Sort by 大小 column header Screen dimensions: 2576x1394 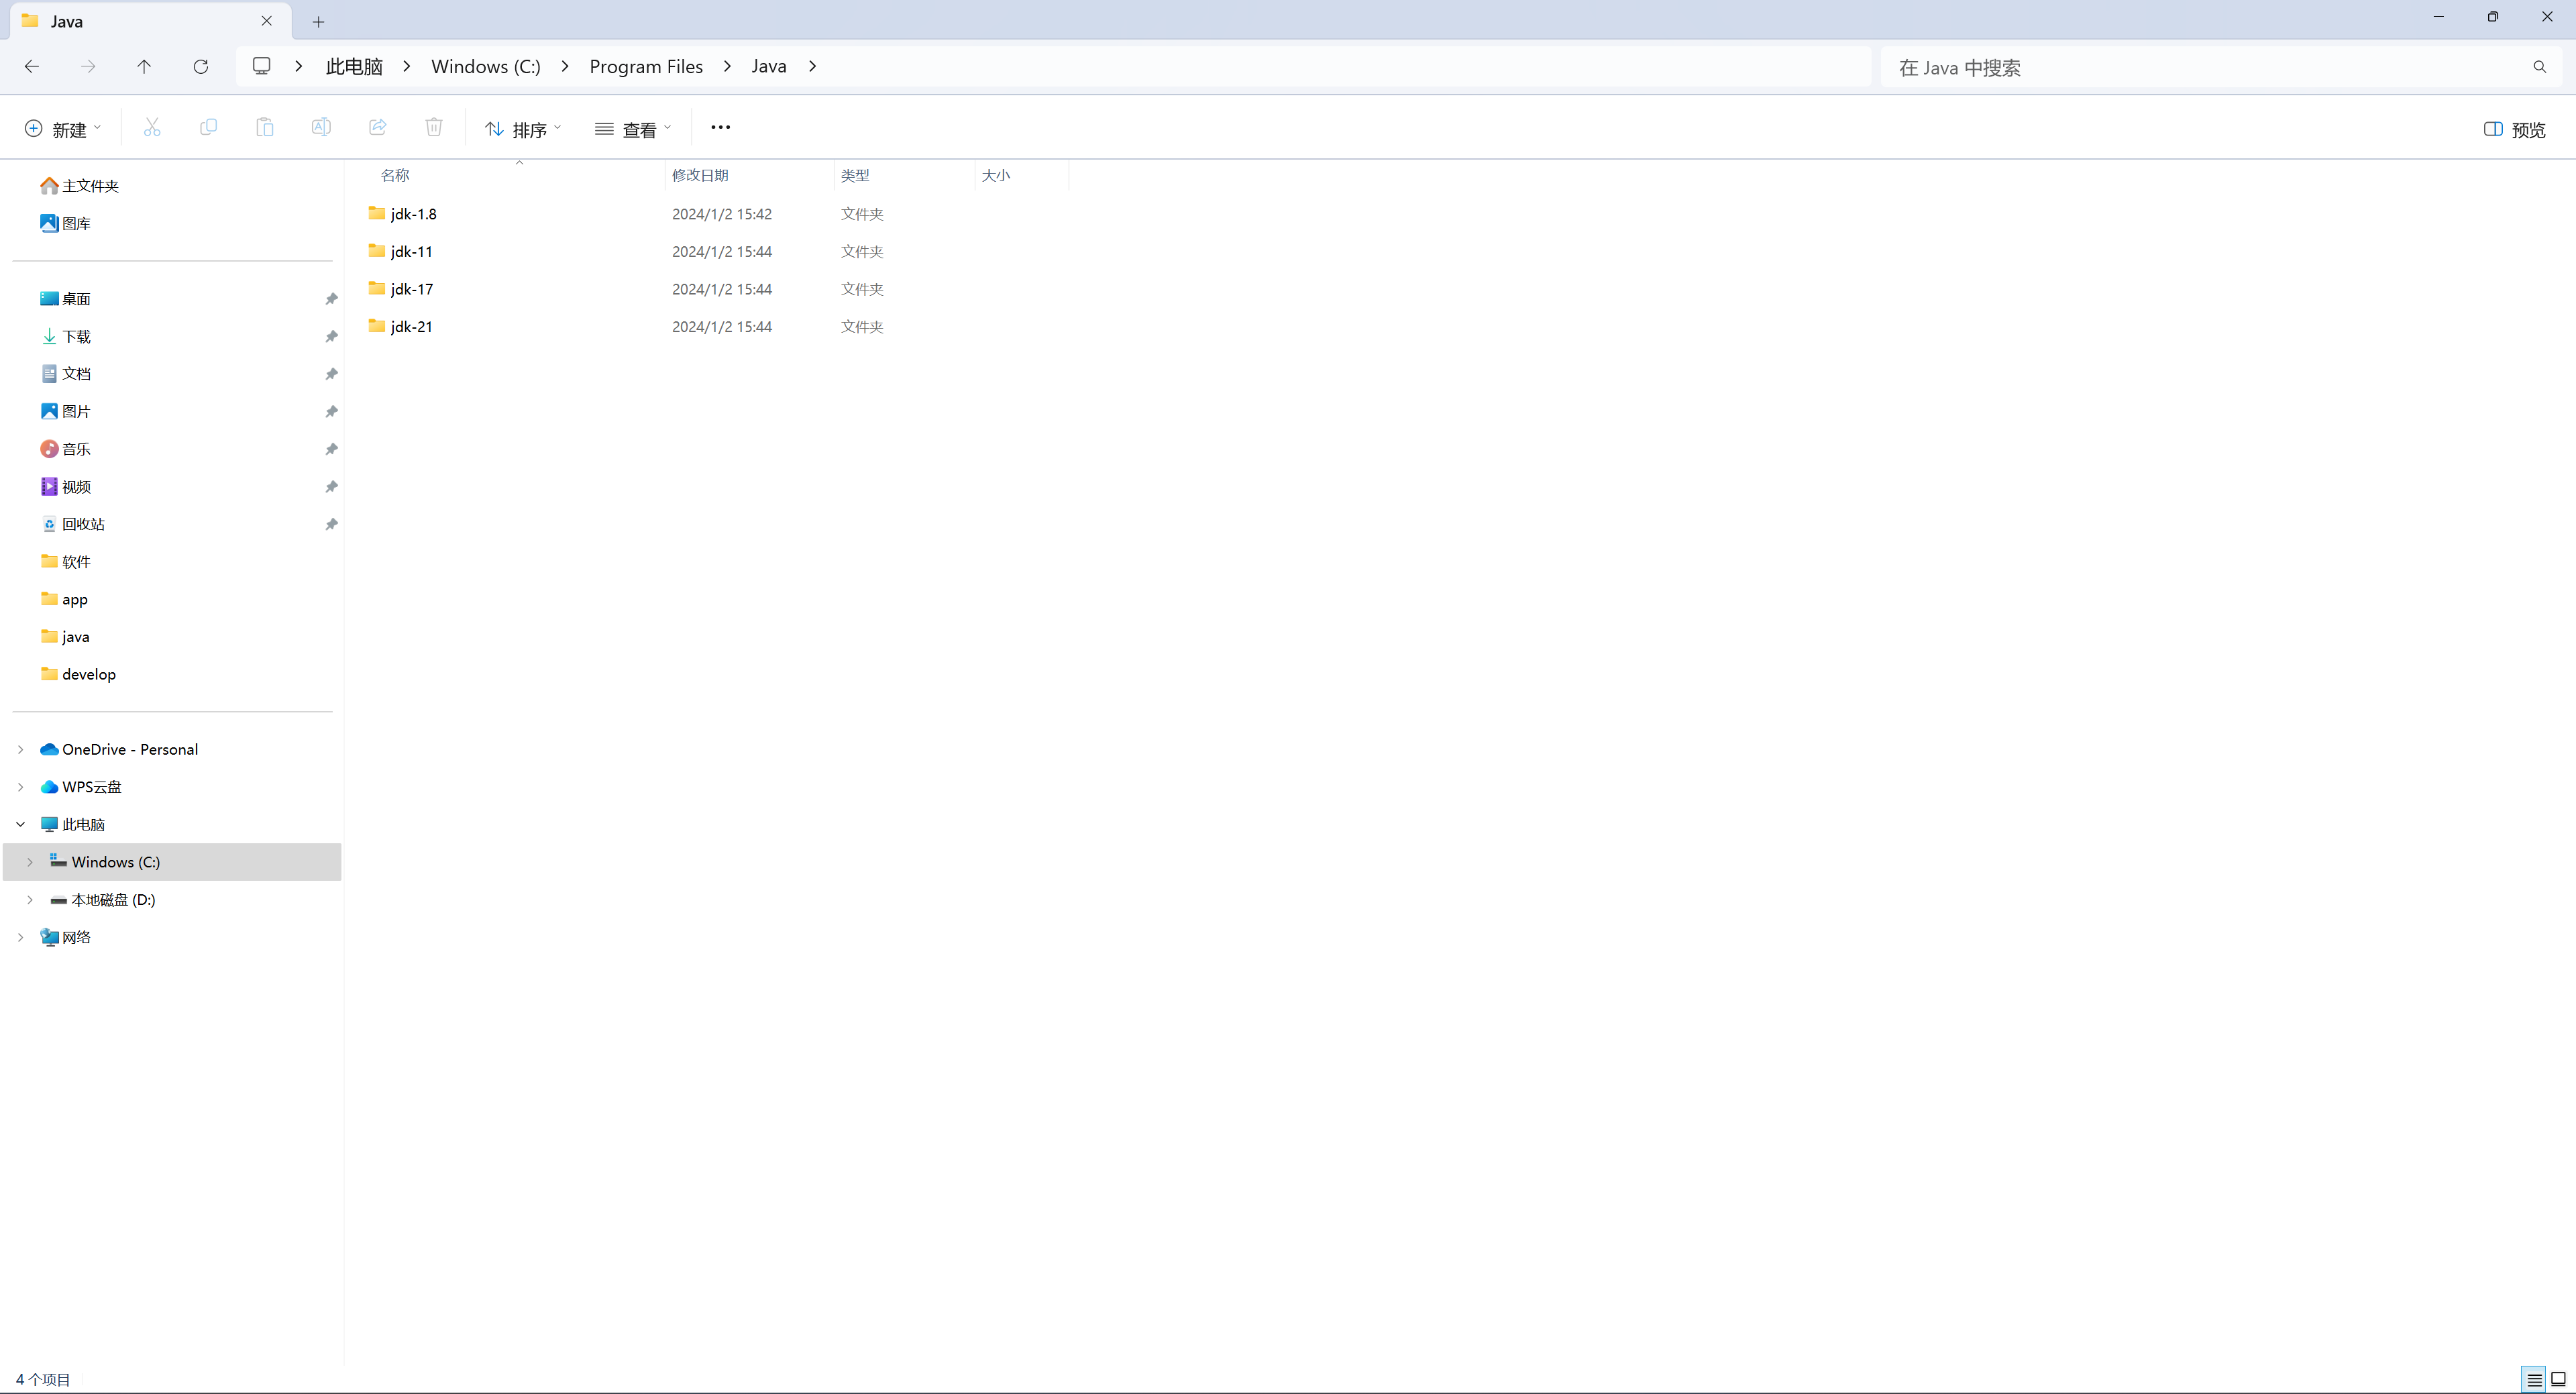pyautogui.click(x=996, y=175)
